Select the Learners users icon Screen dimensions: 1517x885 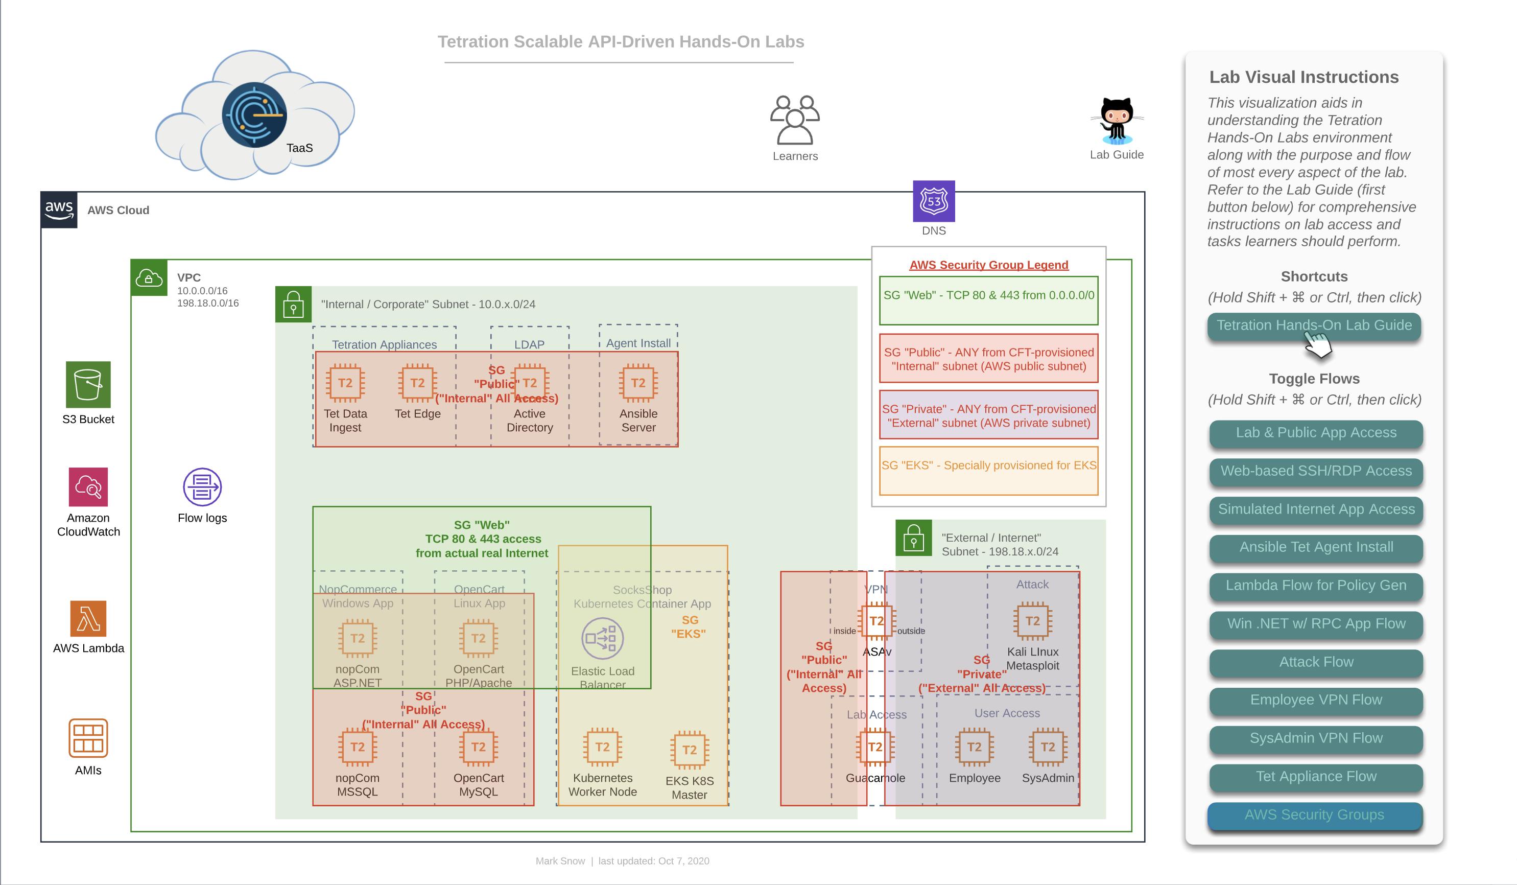[x=795, y=120]
